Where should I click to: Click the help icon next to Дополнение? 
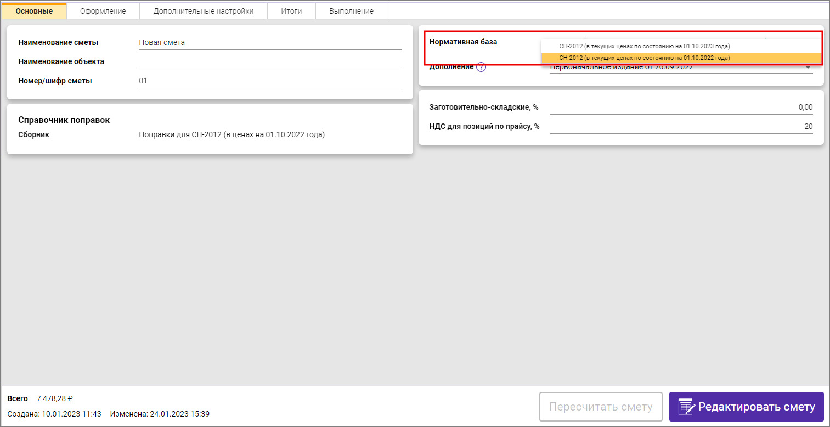481,68
